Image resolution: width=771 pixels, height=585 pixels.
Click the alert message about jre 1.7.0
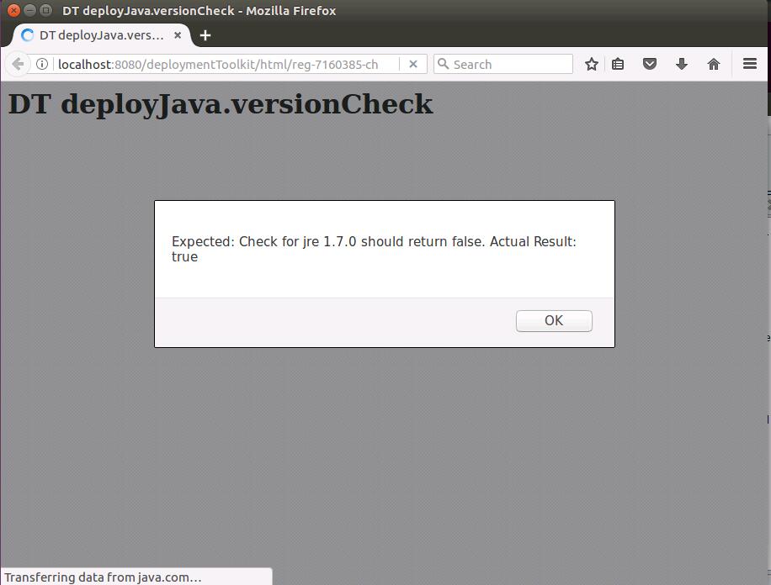coord(374,249)
